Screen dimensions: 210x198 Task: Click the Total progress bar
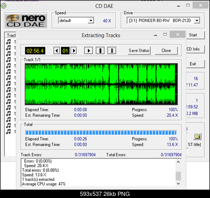pyautogui.click(x=101, y=133)
